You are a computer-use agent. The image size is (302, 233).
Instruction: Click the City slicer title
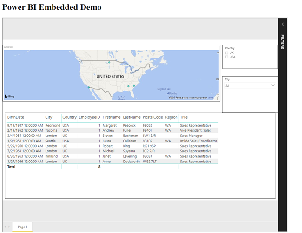pos(227,79)
